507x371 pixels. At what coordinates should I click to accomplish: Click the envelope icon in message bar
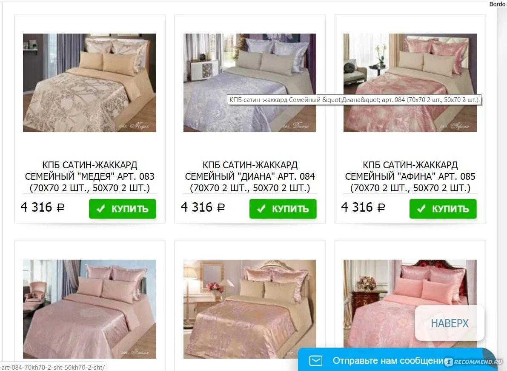[315, 360]
